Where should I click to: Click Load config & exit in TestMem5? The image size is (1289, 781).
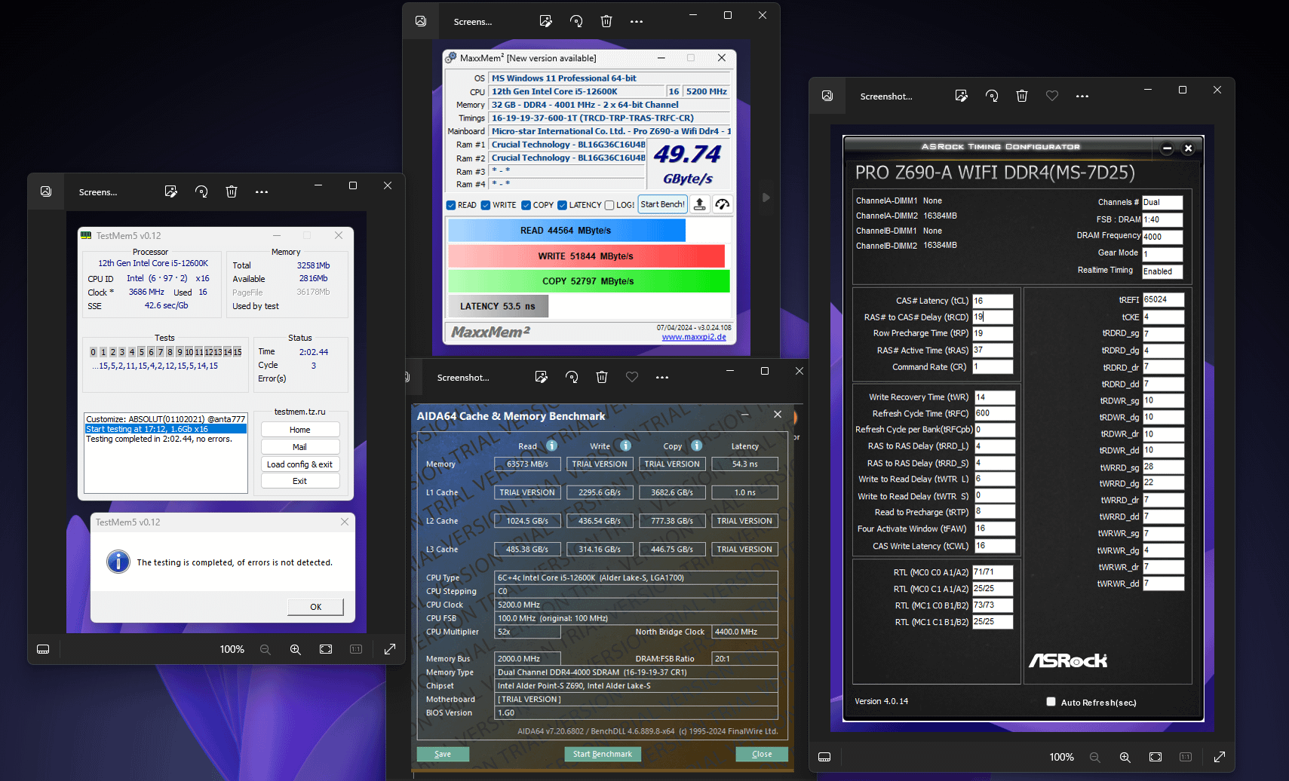point(299,464)
